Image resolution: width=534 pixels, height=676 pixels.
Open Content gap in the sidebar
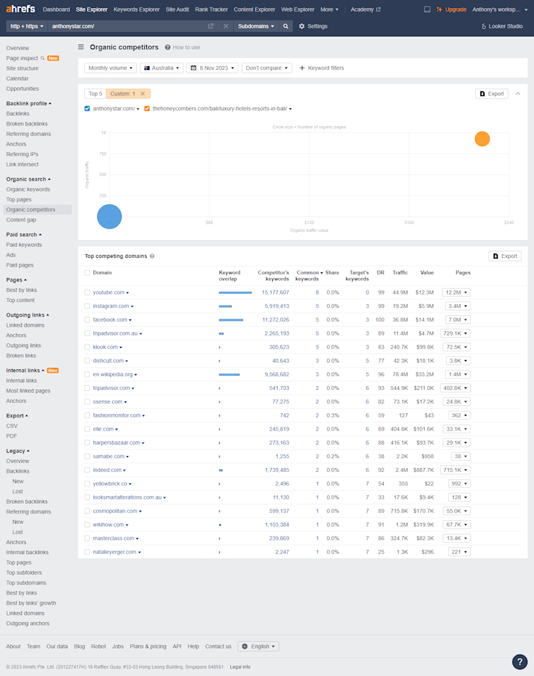[x=21, y=220]
